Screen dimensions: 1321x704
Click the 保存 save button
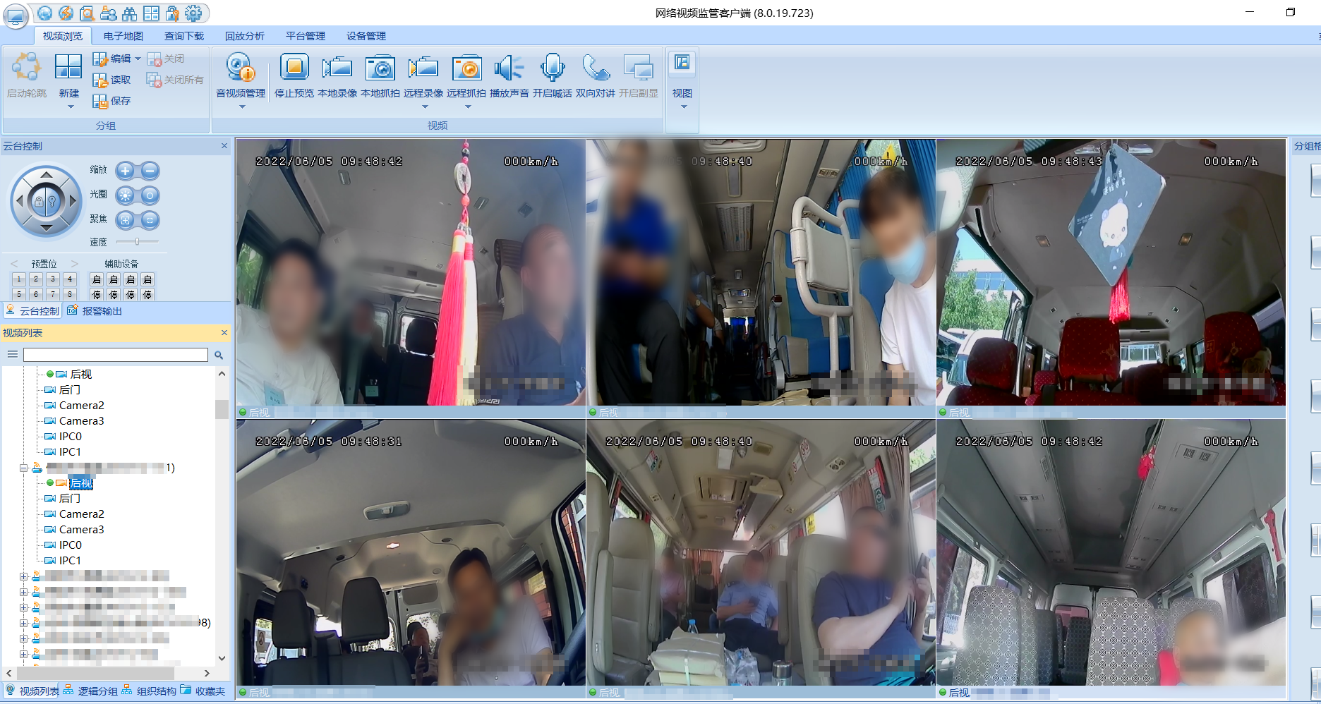point(112,101)
